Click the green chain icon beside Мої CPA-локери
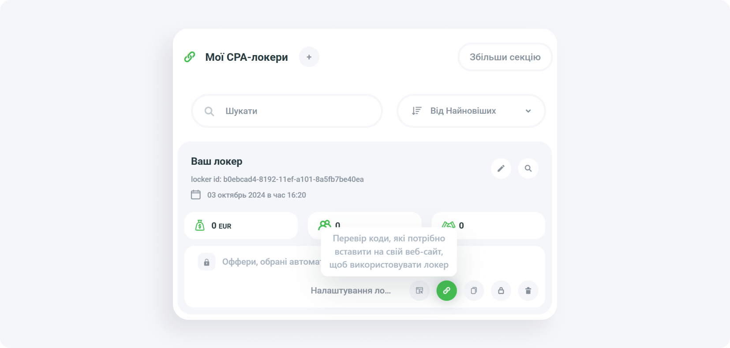 [190, 57]
